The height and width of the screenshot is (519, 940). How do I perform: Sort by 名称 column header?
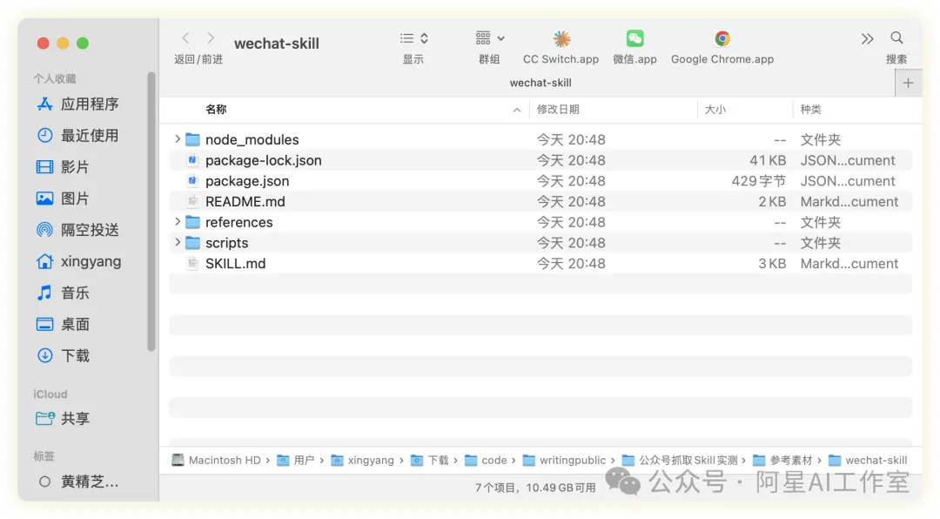(216, 109)
